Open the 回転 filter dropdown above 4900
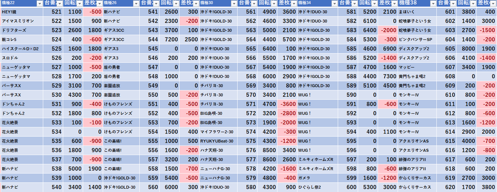Viewport: 497px width, 192px height. tap(273, 3)
